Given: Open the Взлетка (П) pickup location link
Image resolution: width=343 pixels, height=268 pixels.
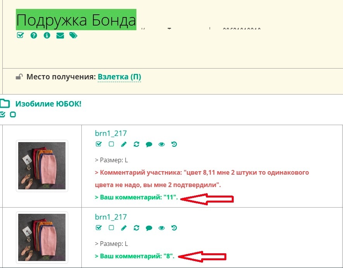Looking at the screenshot, I should (119, 77).
